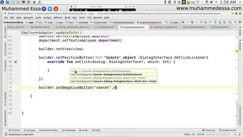Open the app run configuration dropdown
Viewport: 243px width, 137px height.
click(x=175, y=22)
